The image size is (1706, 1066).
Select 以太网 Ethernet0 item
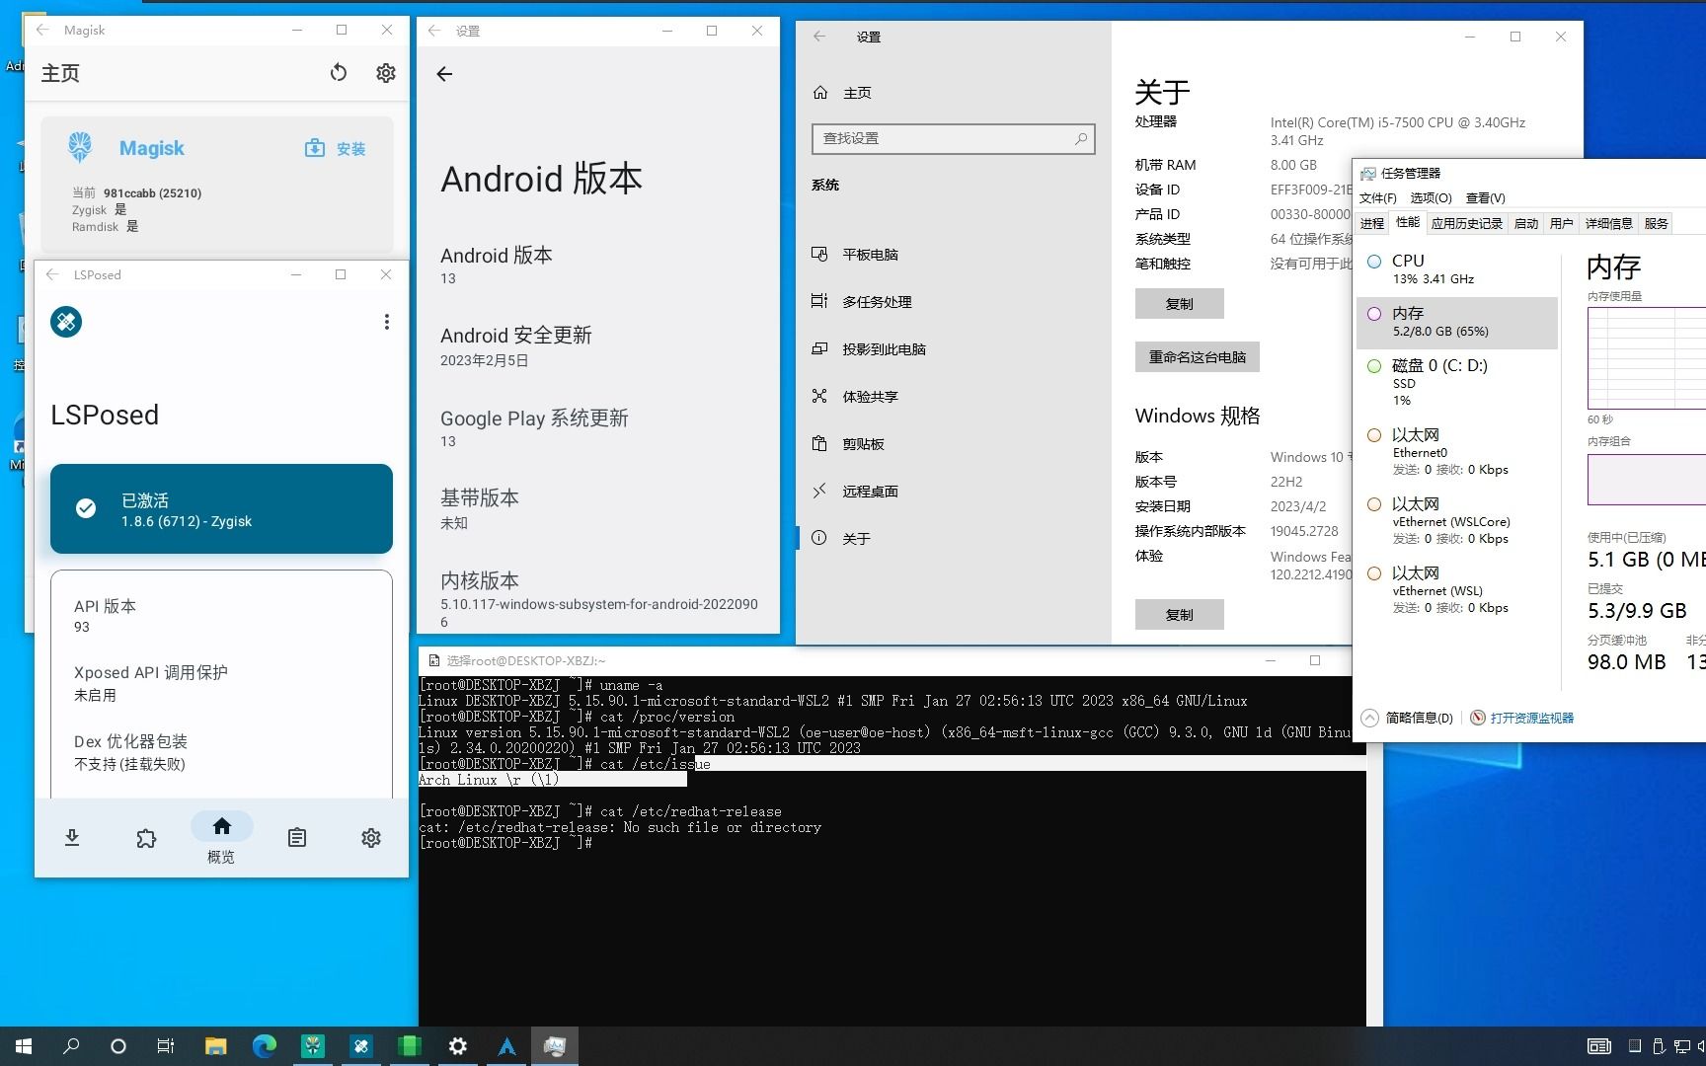[1457, 452]
